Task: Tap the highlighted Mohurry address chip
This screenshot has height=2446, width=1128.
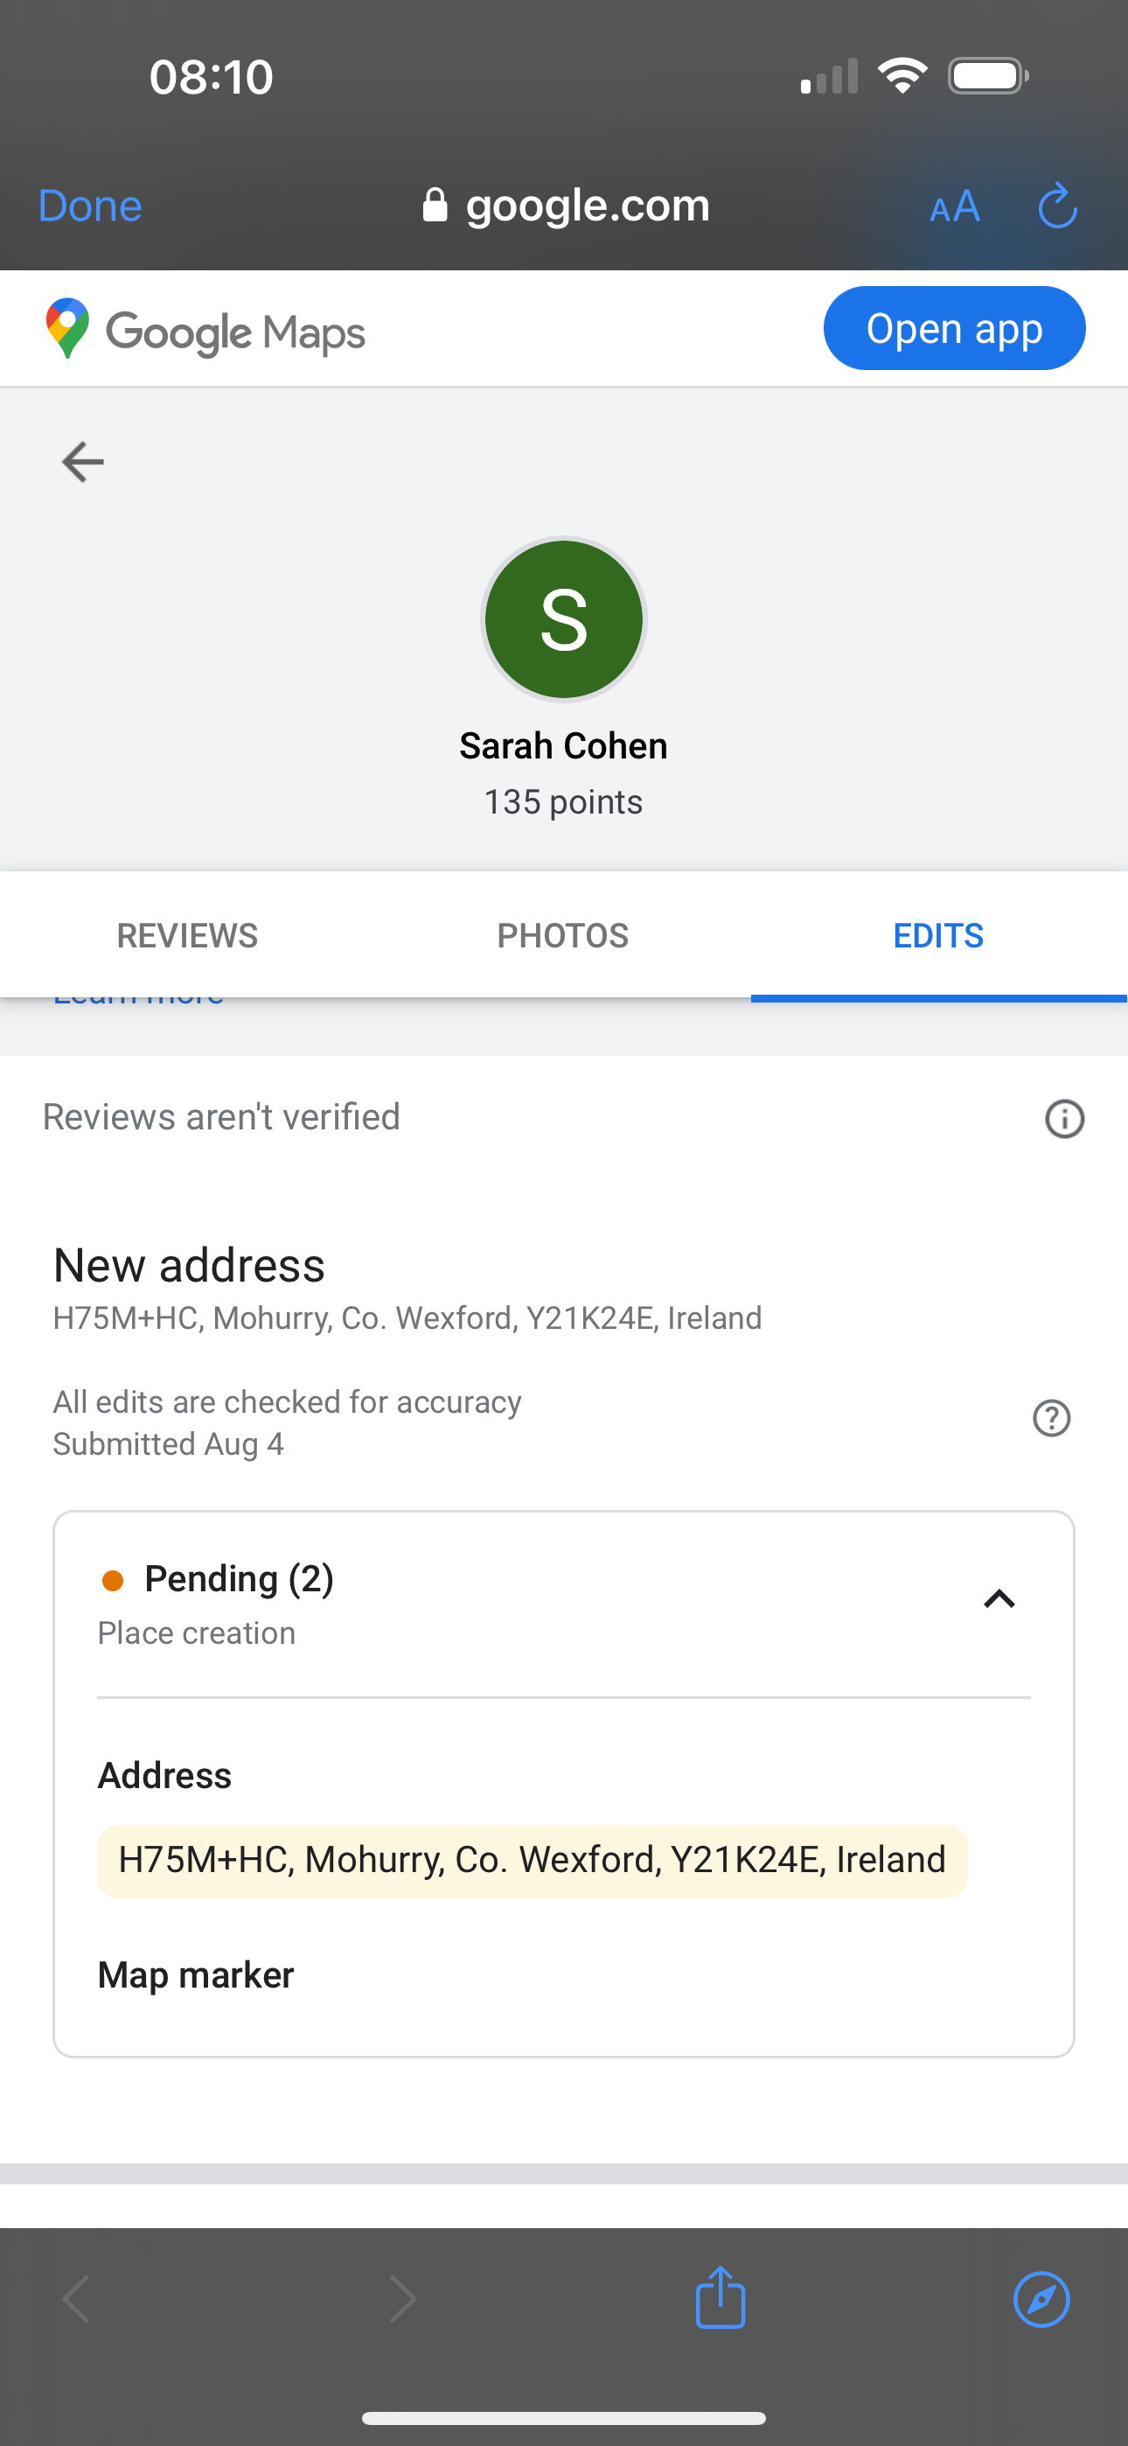Action: pos(532,1860)
